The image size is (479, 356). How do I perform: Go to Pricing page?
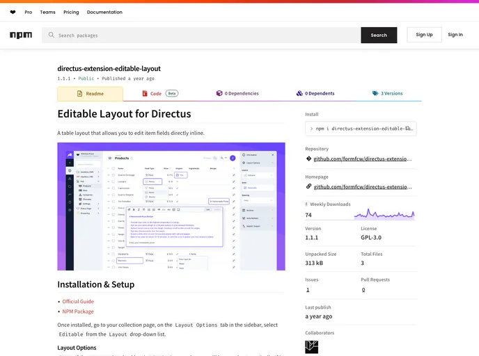tap(71, 13)
